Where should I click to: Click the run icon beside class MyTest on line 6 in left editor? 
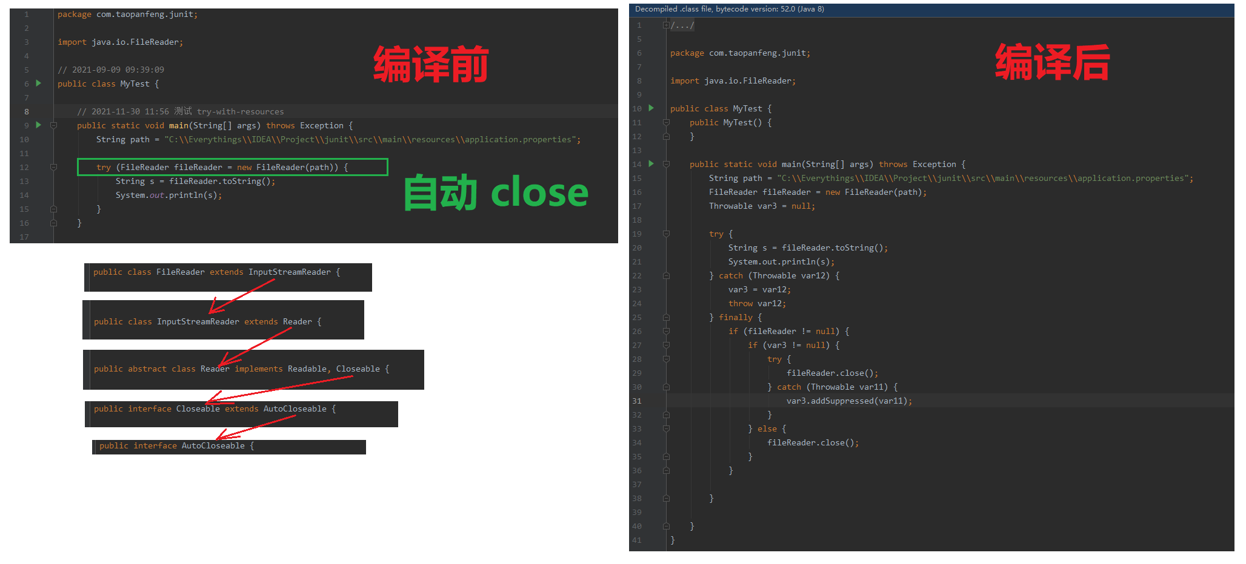pos(38,83)
